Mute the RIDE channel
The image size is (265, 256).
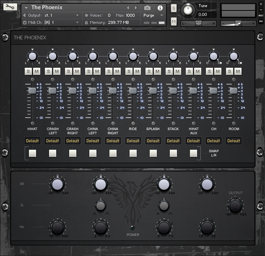point(137,72)
